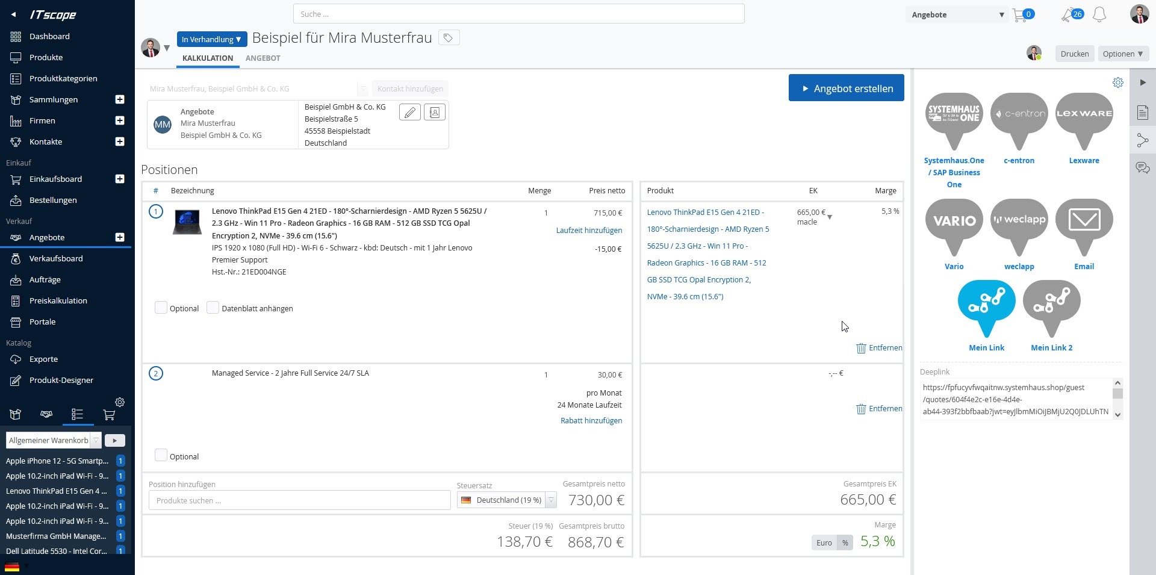Open Preiskalkulation in the sidebar

pos(58,301)
